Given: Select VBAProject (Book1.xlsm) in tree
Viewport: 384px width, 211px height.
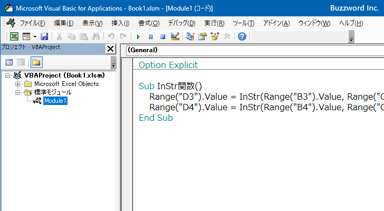Looking at the screenshot, I should [64, 75].
